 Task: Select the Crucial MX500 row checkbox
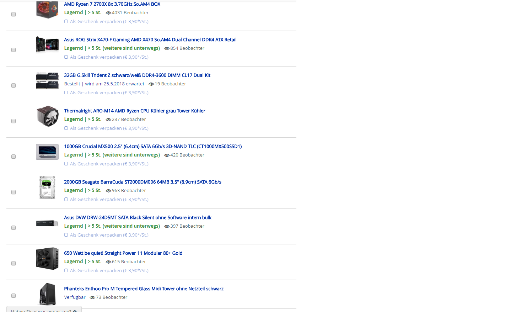point(14,157)
